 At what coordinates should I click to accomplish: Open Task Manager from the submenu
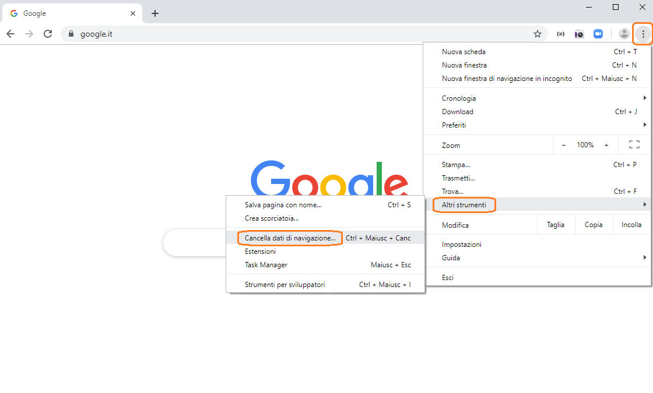tap(325, 264)
